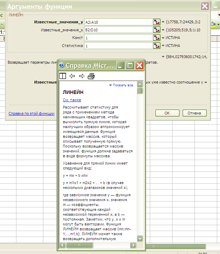Viewport: 220px width, 254px height.
Task: Click ИСТИНА value beside Статистика
Action: pos(173,46)
